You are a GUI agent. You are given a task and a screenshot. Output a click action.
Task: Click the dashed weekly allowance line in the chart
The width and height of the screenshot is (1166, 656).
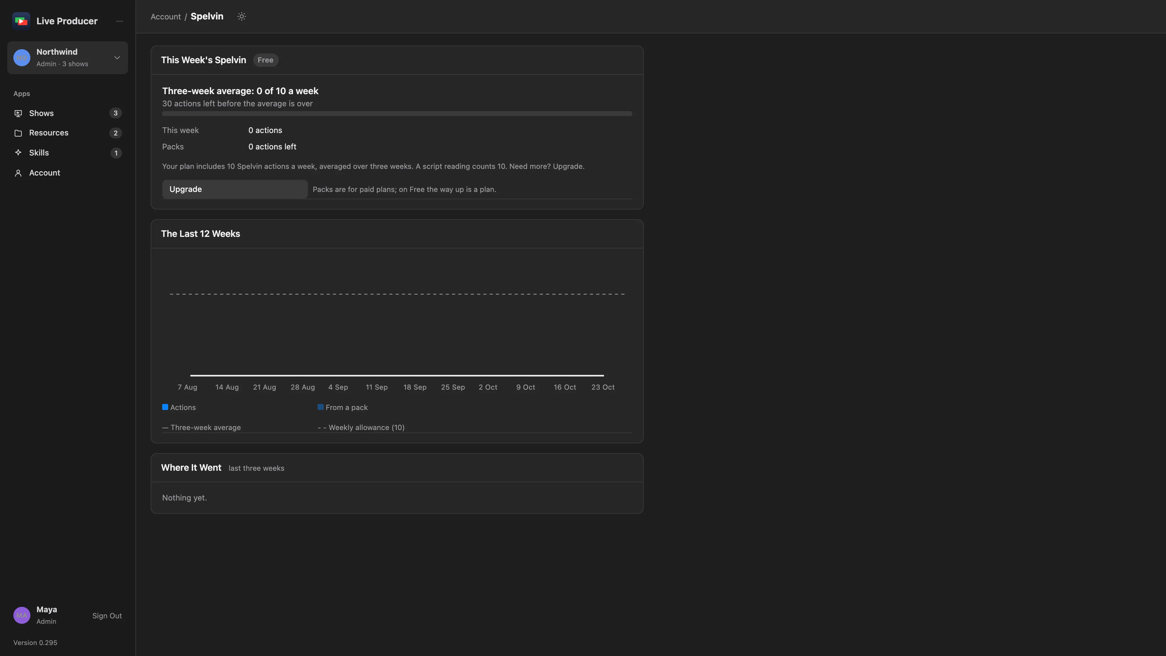(397, 294)
